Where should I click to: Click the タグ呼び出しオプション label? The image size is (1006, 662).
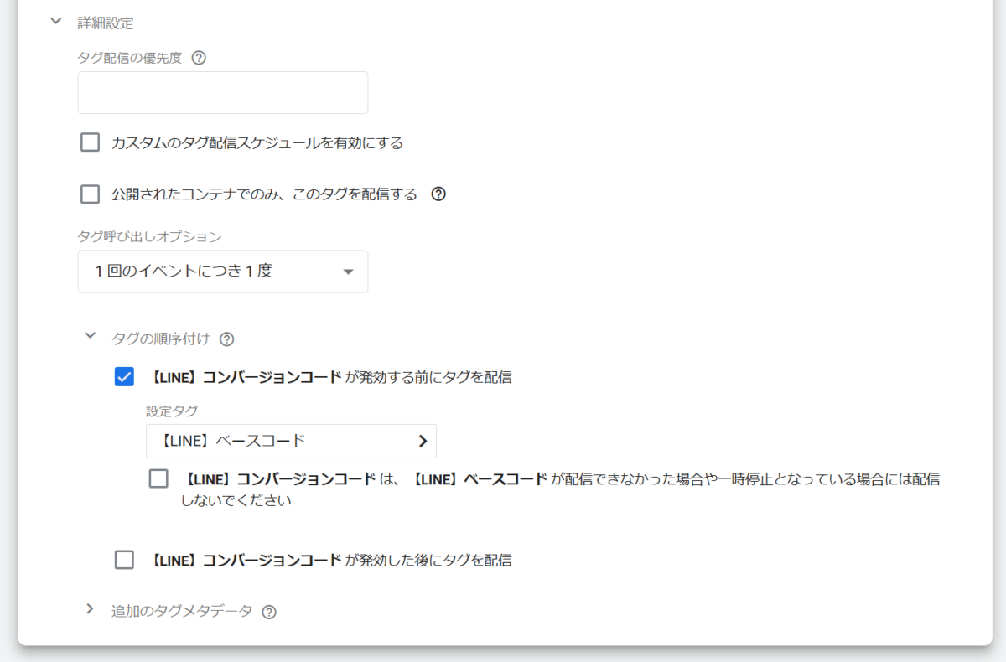[x=150, y=236]
